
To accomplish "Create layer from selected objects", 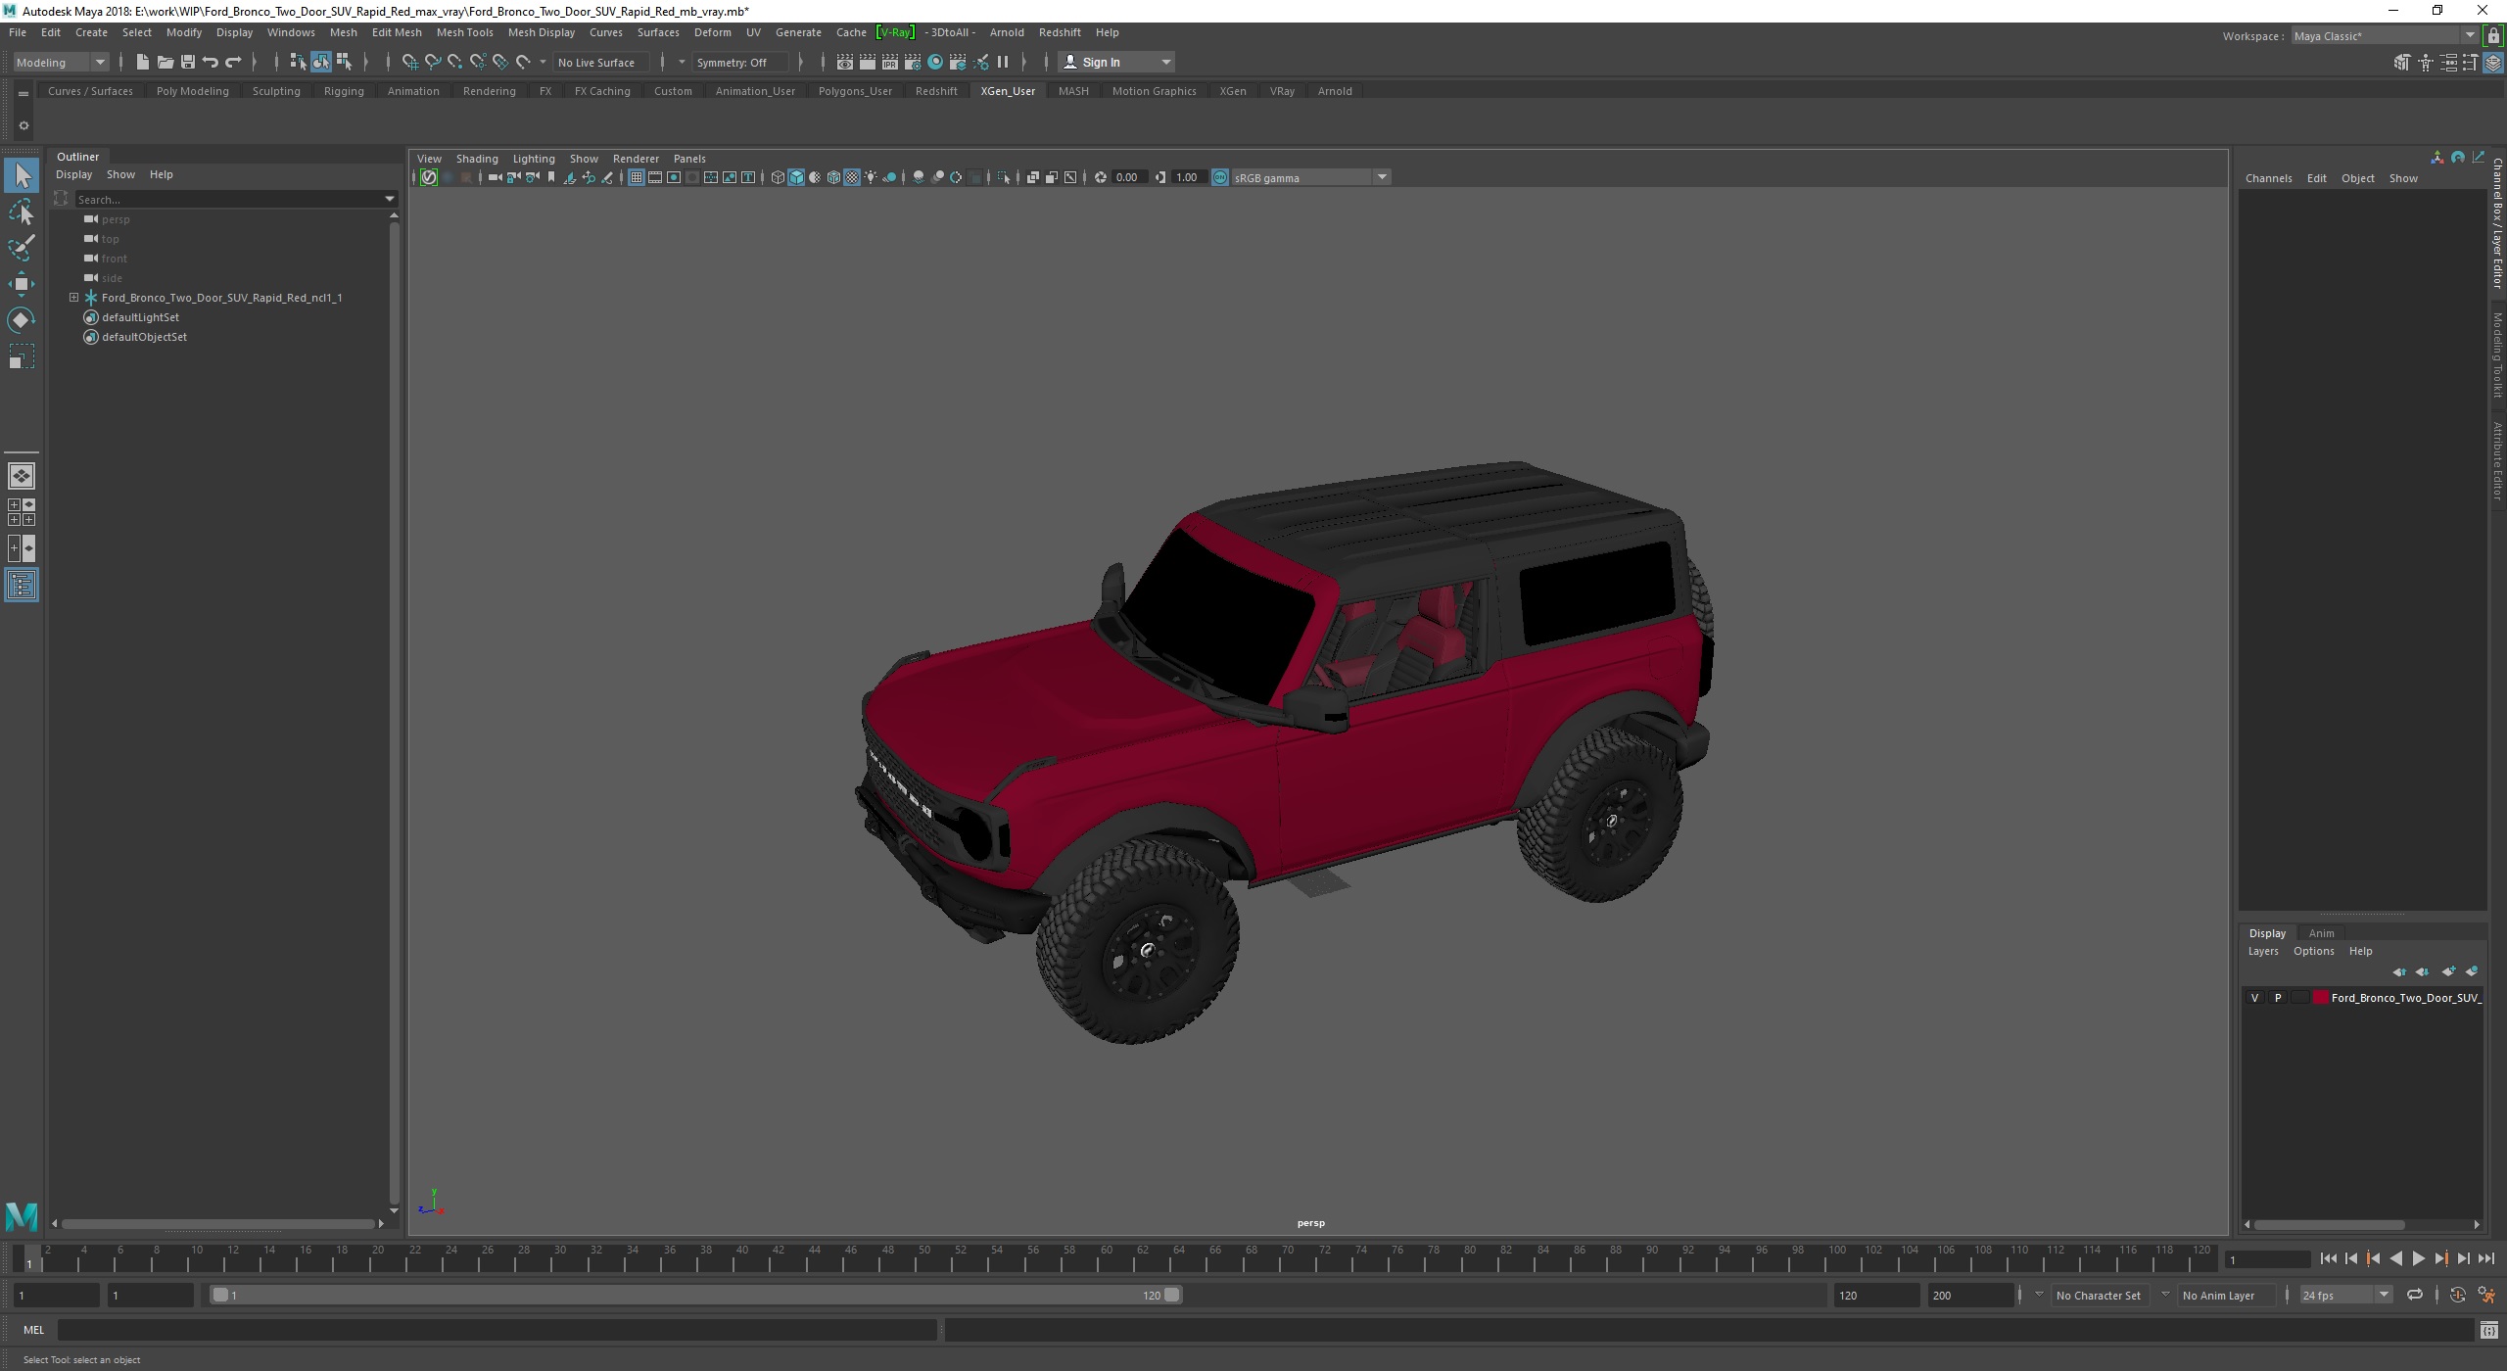I will click(2472, 971).
